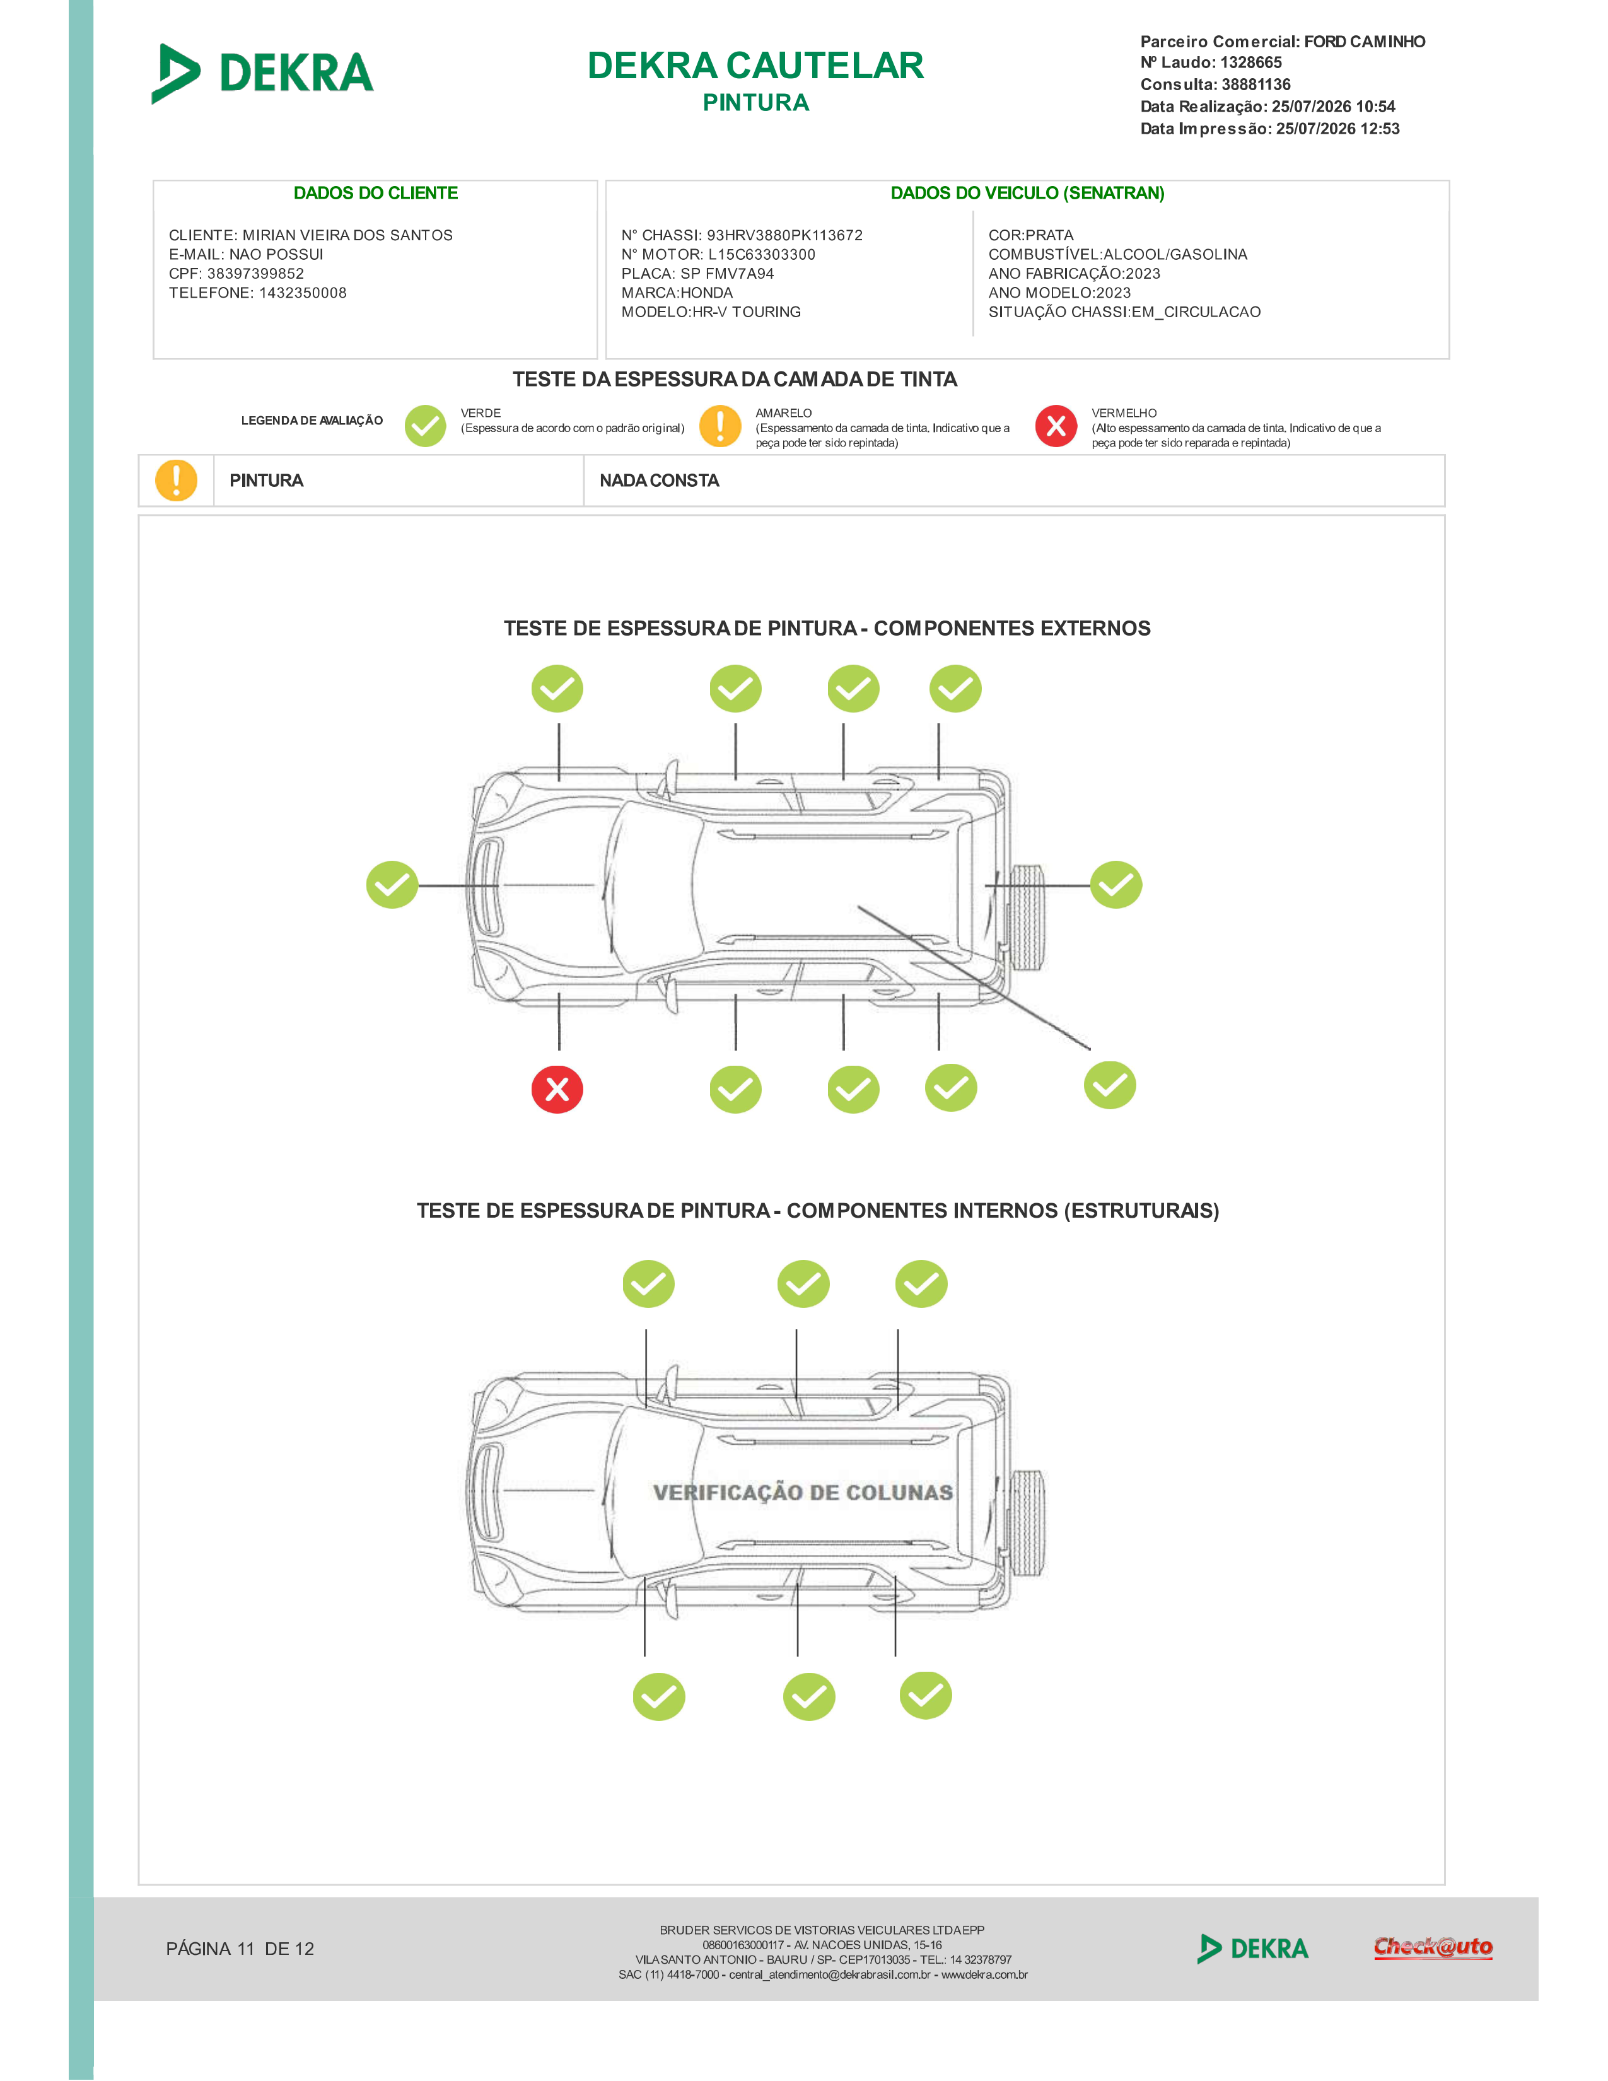The height and width of the screenshot is (2081, 1608).
Task: Select upper-row check above rear door, exterior diagram
Action: pyautogui.click(x=854, y=689)
